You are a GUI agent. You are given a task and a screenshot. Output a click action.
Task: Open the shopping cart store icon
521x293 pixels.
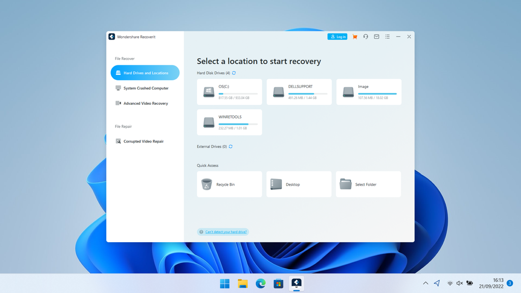click(x=355, y=37)
